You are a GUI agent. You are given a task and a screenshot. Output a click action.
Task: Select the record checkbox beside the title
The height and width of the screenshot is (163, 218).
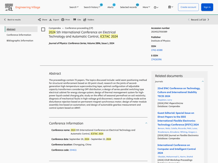pos(43,29)
